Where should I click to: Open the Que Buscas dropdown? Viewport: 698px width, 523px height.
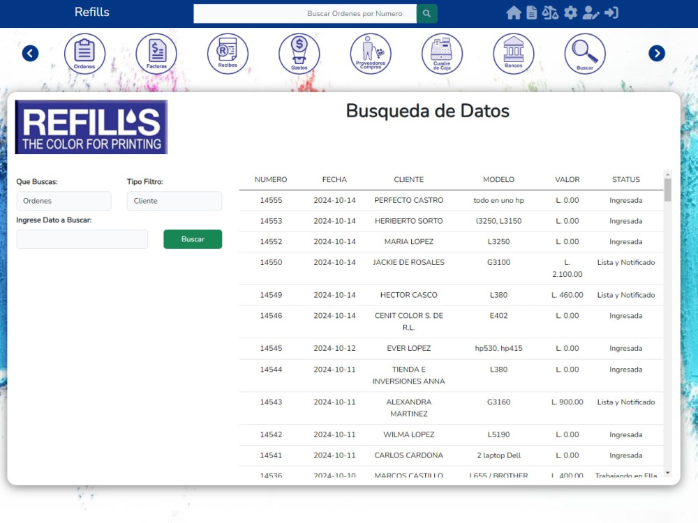pyautogui.click(x=64, y=201)
